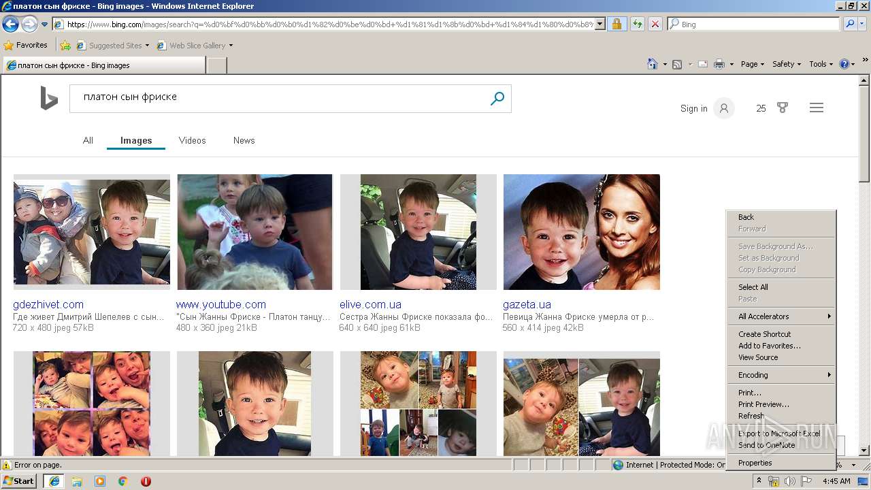
Task: Show hidden tray icons arrow
Action: click(759, 481)
